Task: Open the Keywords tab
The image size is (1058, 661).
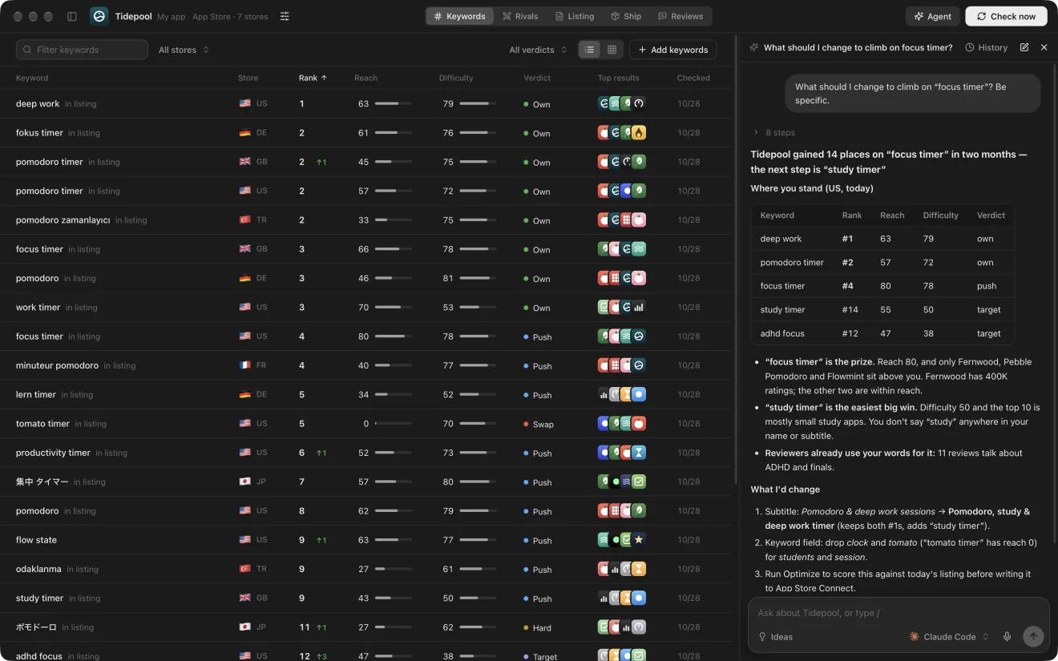Action: (x=459, y=16)
